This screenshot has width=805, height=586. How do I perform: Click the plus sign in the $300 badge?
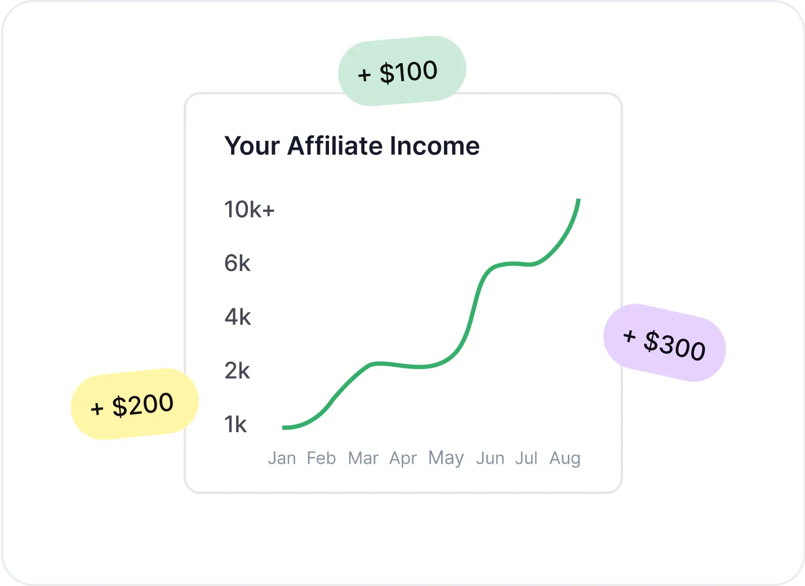click(630, 336)
